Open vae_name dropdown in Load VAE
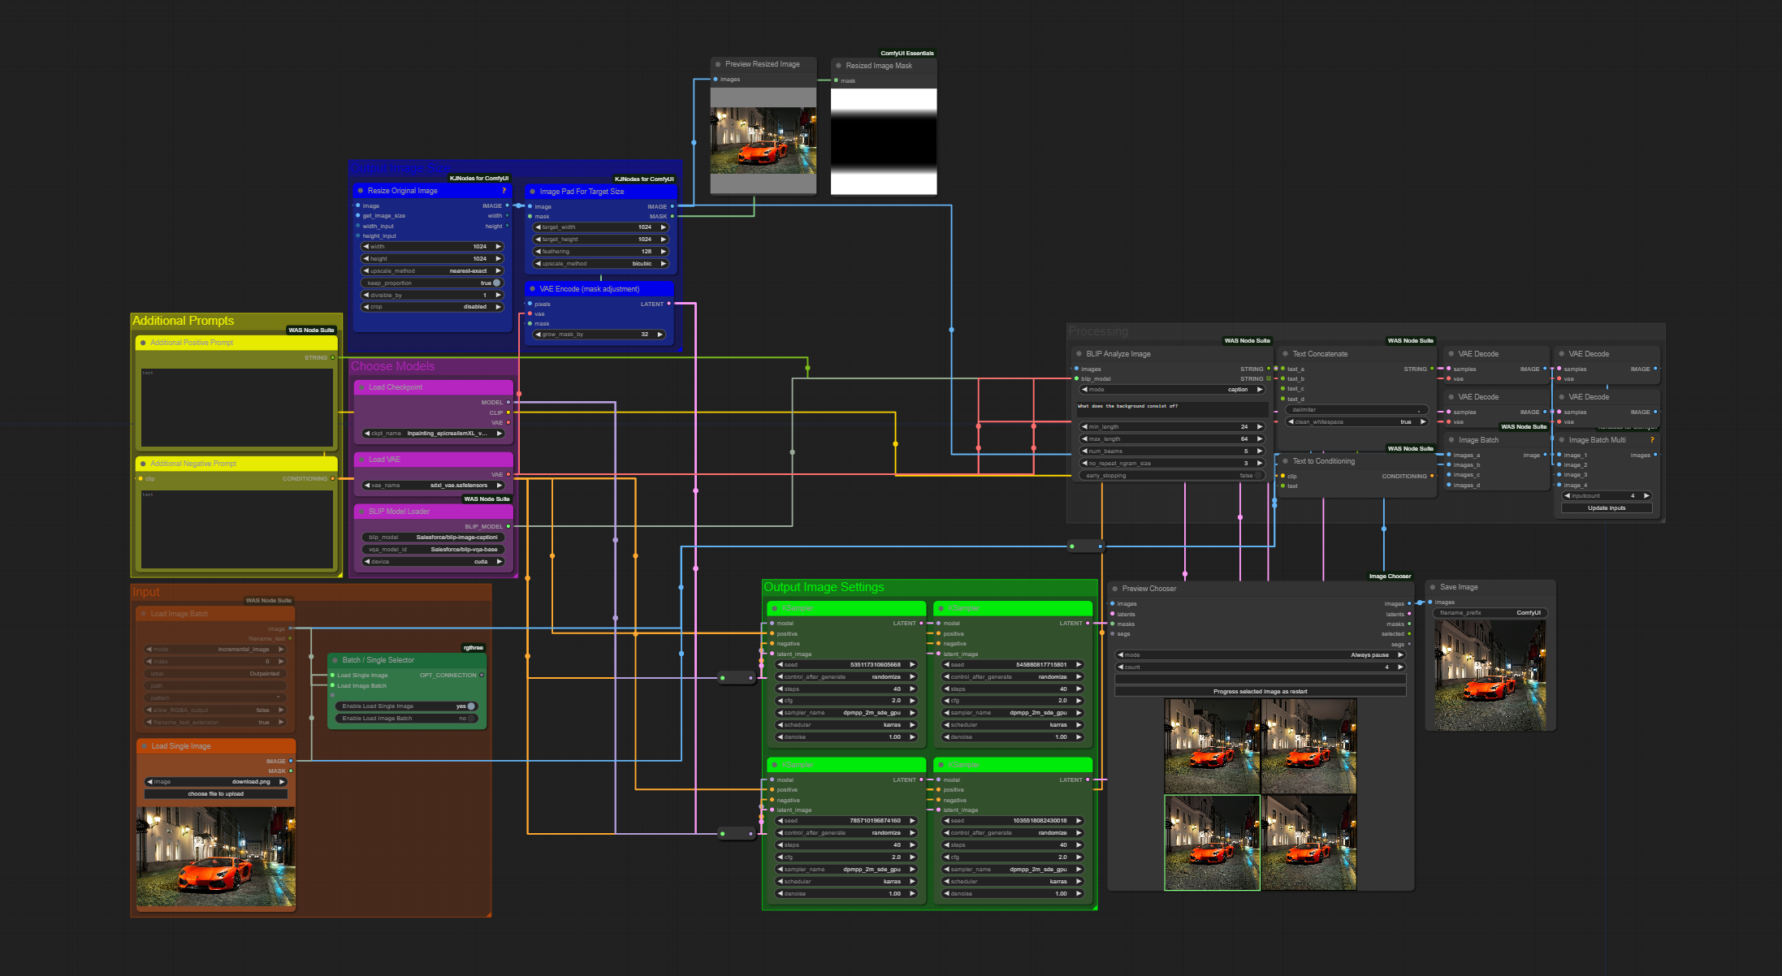The width and height of the screenshot is (1782, 976). click(433, 486)
